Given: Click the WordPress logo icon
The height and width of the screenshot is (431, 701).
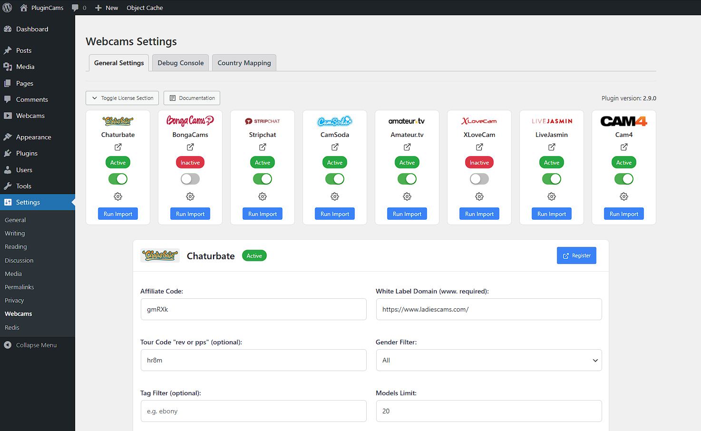Looking at the screenshot, I should coord(8,8).
